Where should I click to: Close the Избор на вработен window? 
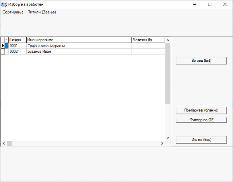click(x=225, y=4)
